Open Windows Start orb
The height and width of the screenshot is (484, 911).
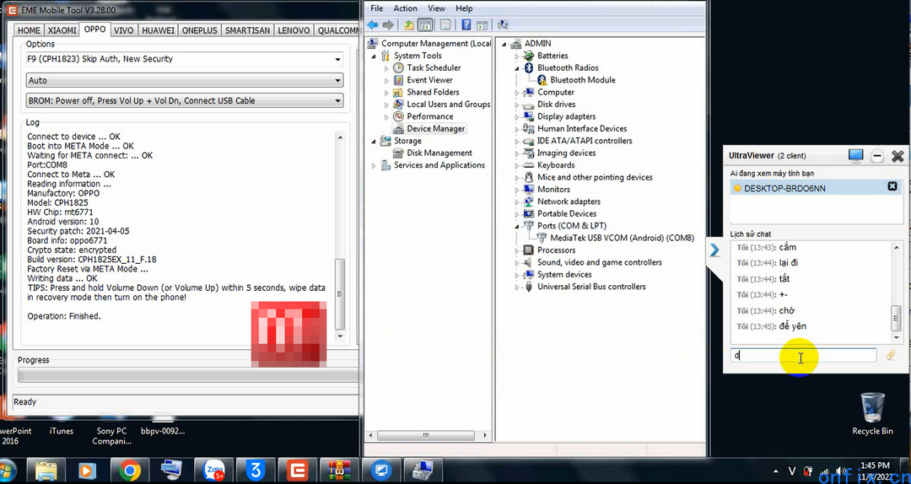click(x=8, y=470)
